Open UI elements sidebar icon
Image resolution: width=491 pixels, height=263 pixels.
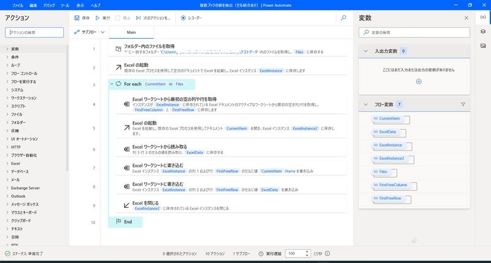pyautogui.click(x=483, y=32)
